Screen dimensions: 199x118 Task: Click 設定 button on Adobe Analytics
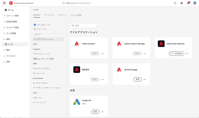[x=95, y=53]
